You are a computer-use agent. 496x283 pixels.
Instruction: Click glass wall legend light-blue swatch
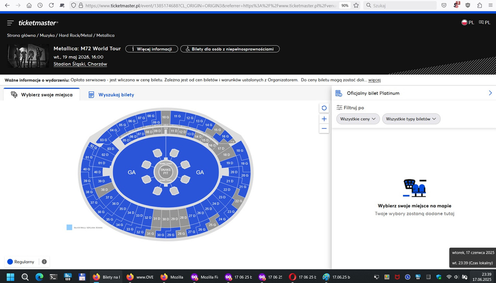(69, 227)
